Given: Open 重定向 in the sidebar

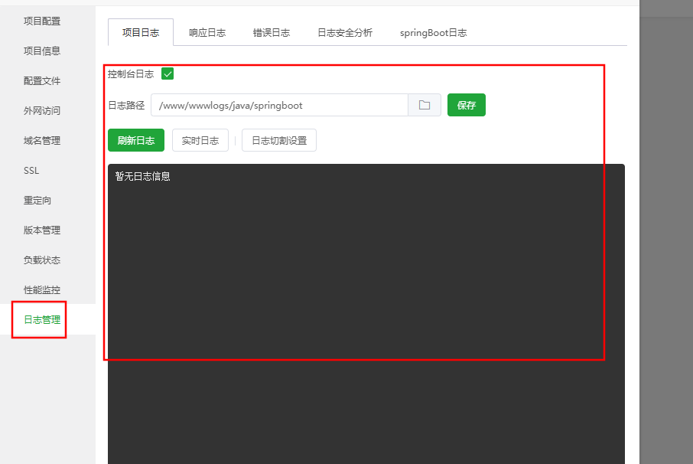Looking at the screenshot, I should tap(37, 201).
